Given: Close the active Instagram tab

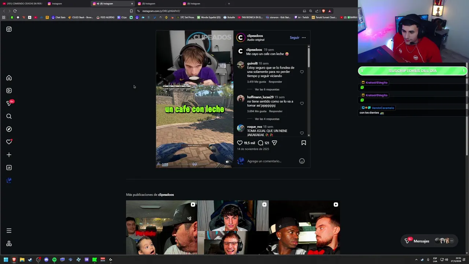Looking at the screenshot, I should pyautogui.click(x=132, y=4).
